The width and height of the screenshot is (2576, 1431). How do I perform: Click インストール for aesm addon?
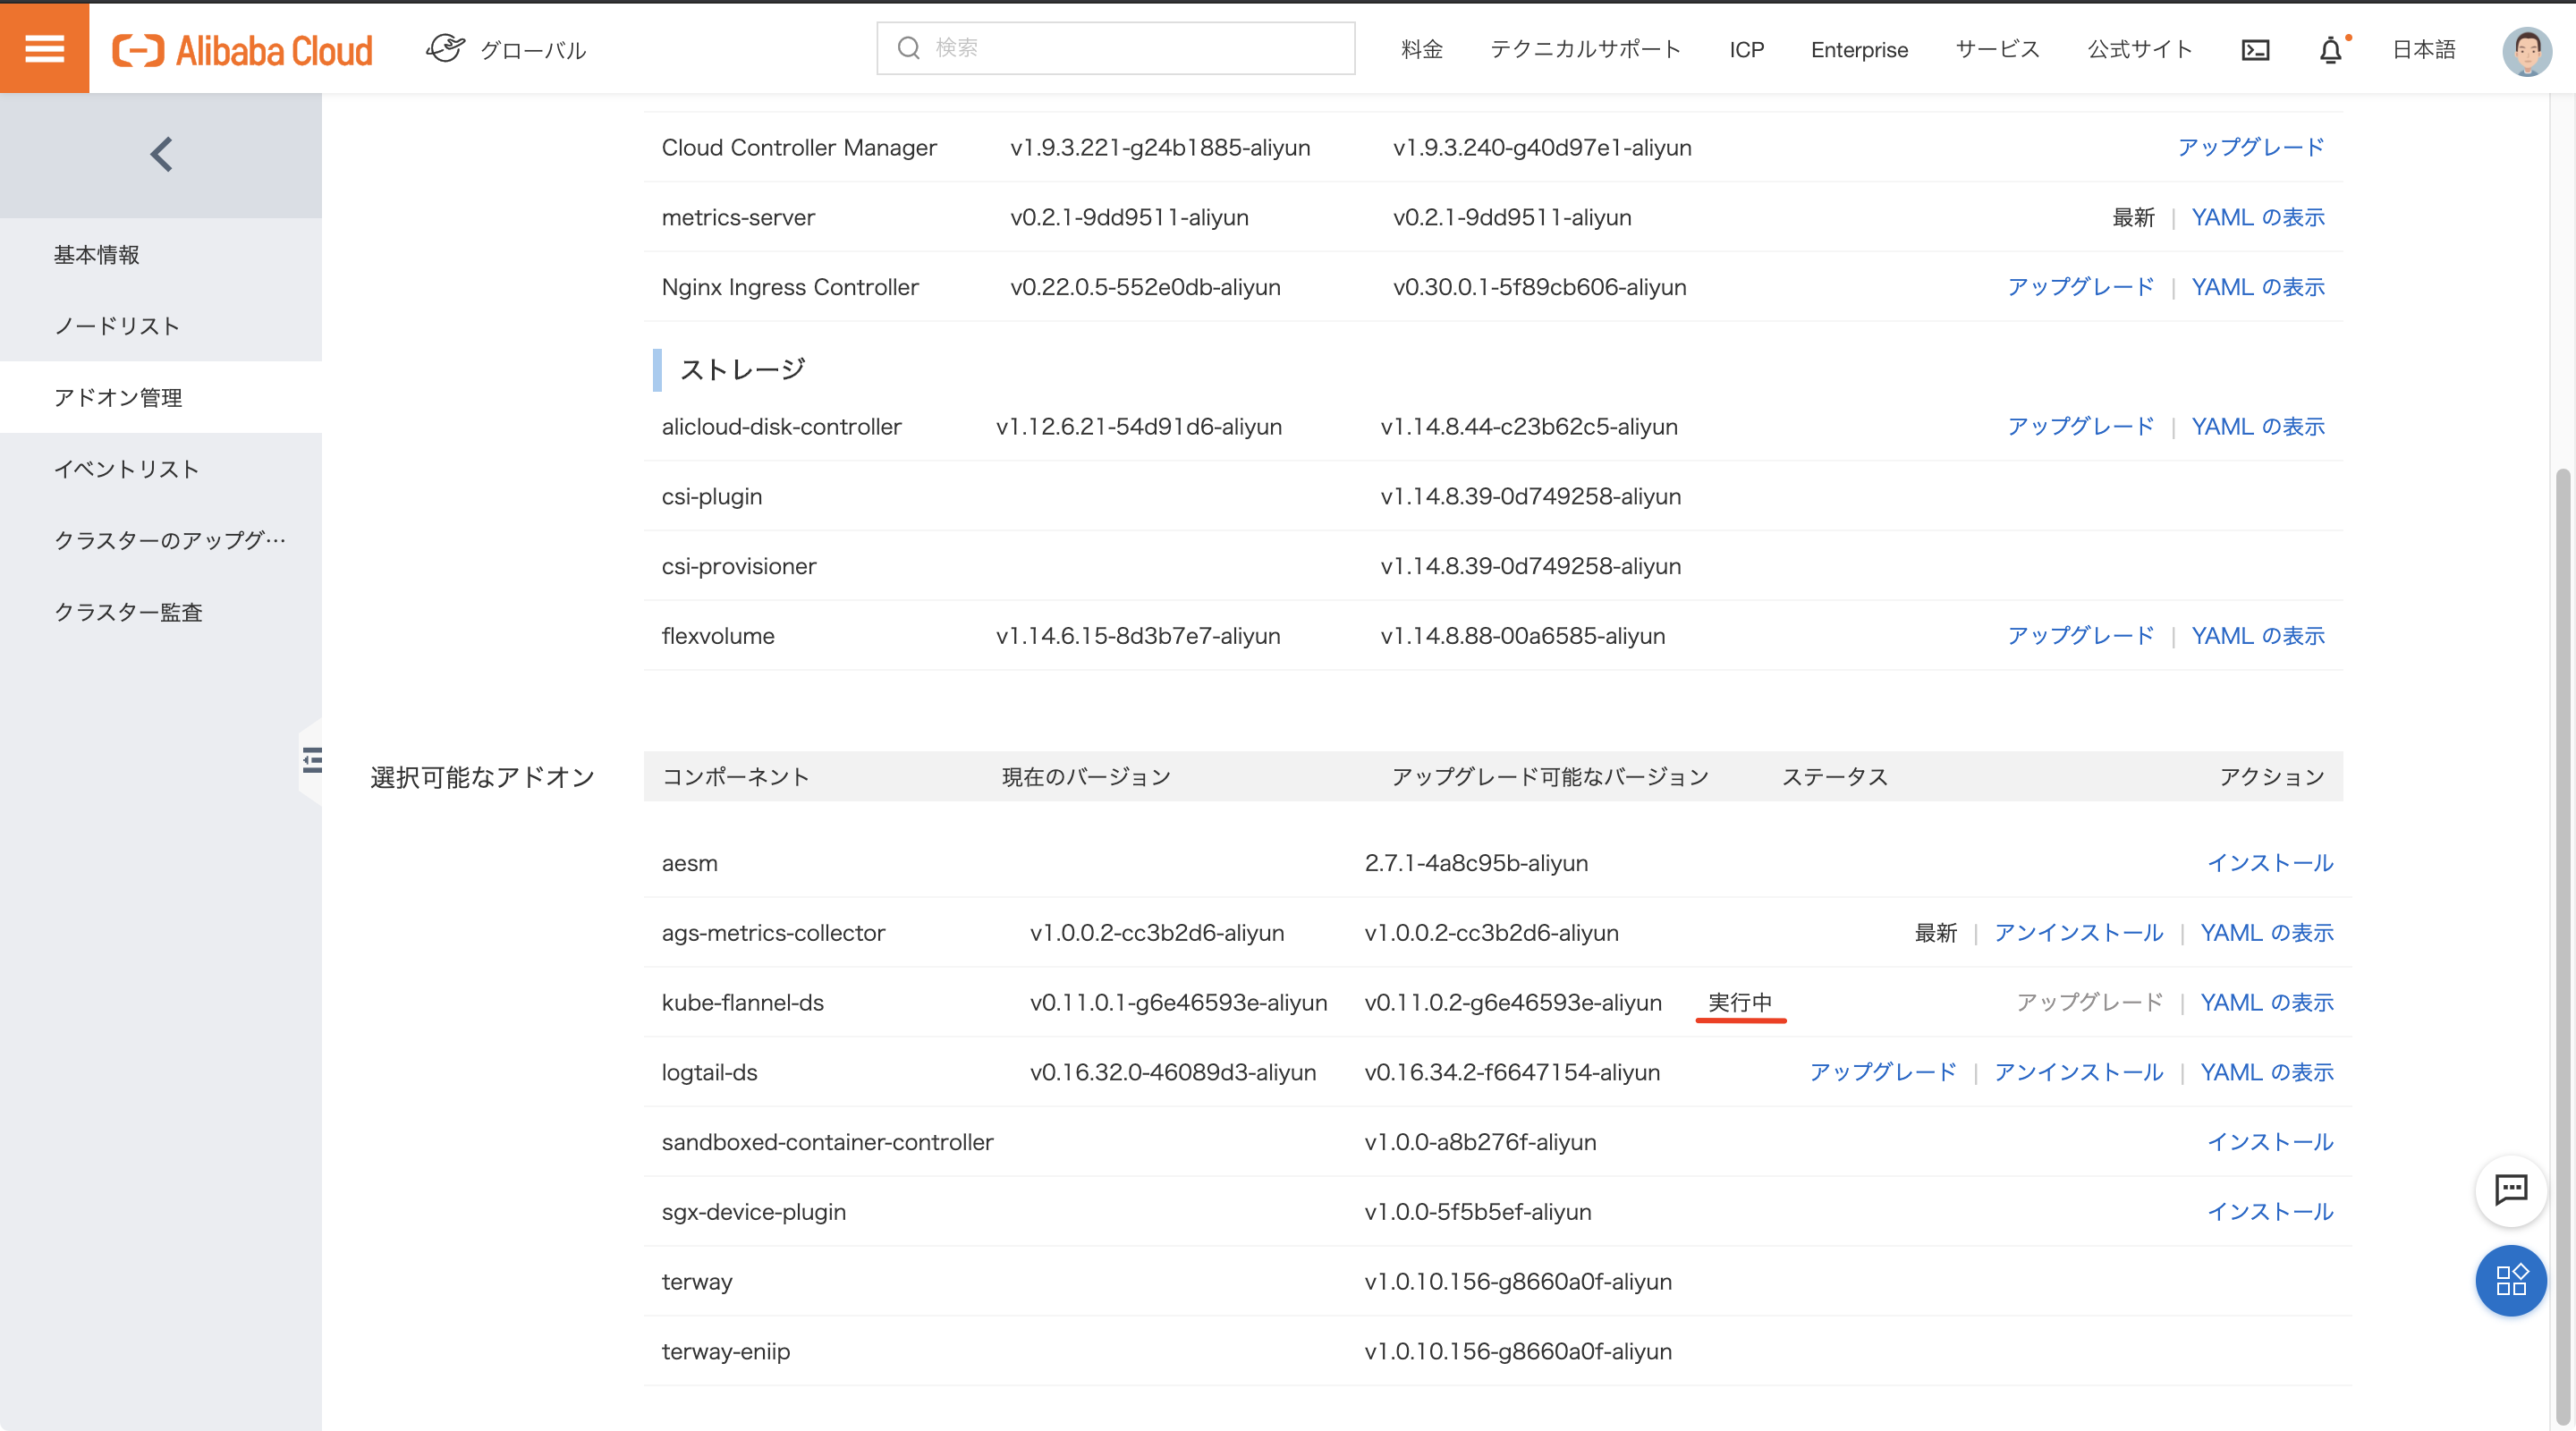2269,863
